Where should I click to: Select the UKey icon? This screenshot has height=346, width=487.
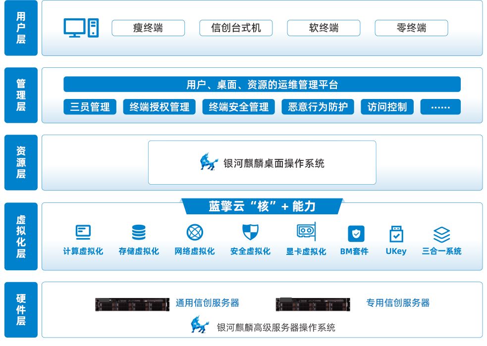(396, 234)
